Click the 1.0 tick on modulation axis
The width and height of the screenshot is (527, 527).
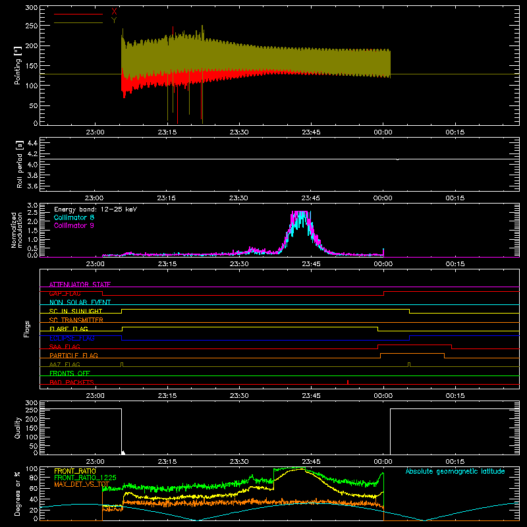32,240
